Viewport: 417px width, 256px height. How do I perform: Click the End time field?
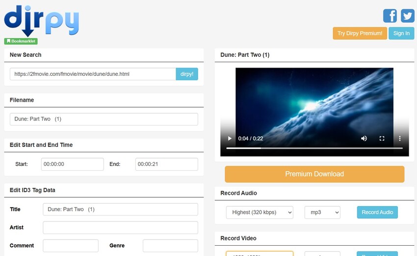166,164
